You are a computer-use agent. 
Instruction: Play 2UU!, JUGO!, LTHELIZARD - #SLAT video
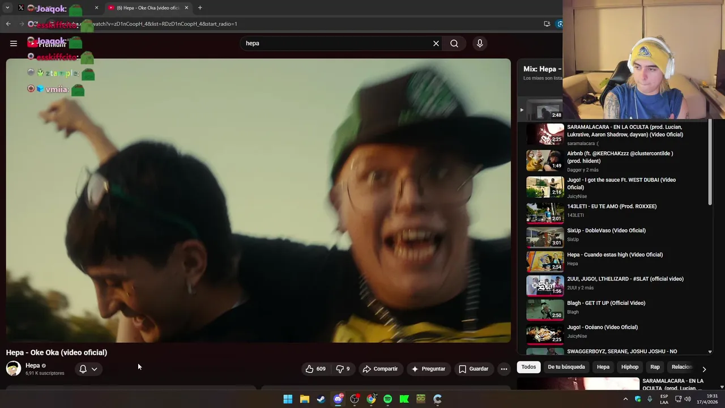[615, 284]
